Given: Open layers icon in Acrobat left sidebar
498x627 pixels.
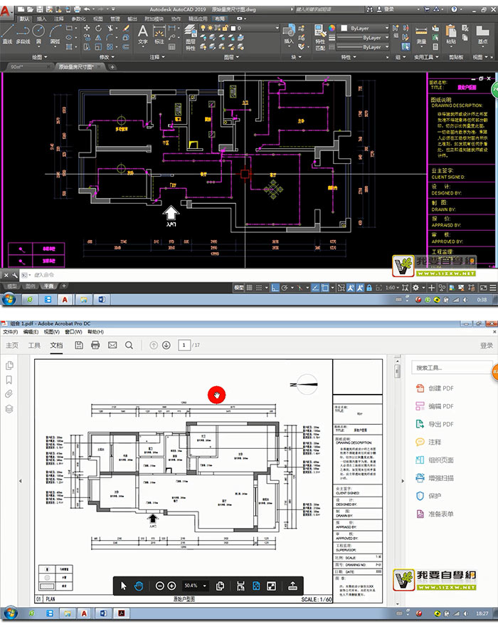Looking at the screenshot, I should [x=9, y=409].
